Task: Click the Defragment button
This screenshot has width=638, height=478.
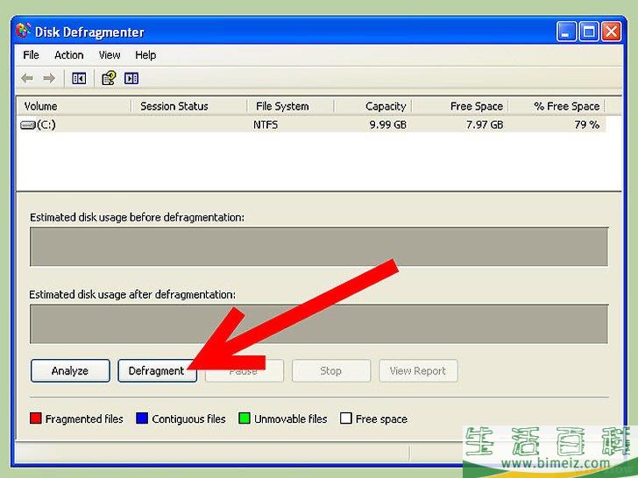Action: point(157,370)
